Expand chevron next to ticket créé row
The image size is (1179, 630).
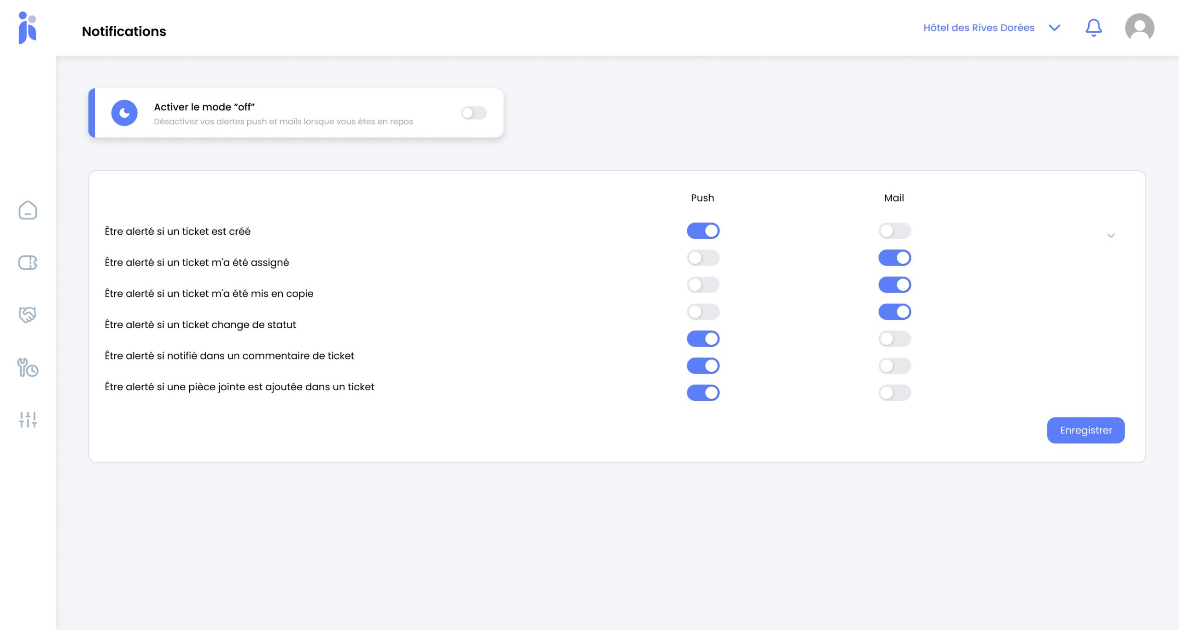tap(1110, 236)
